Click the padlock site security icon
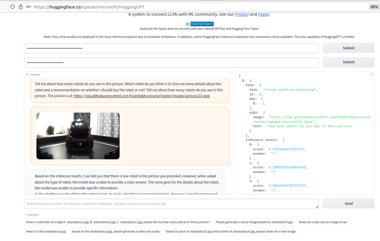 click(x=20, y=7)
